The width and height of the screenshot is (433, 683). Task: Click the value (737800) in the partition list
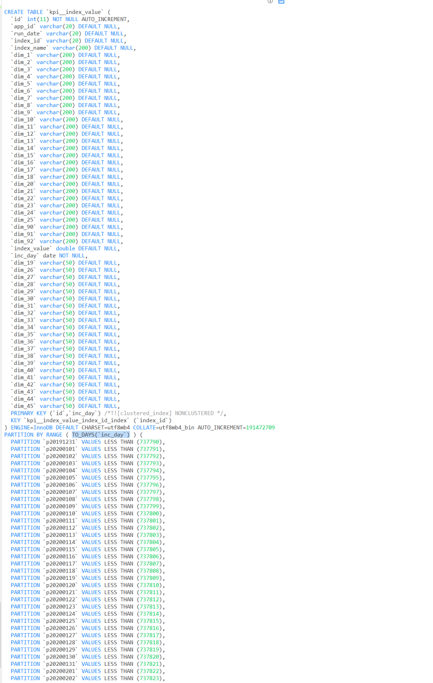(149, 514)
